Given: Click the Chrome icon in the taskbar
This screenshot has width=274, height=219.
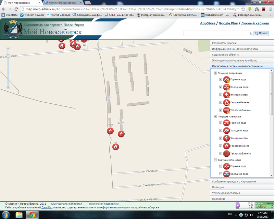Looking at the screenshot, I should click(x=32, y=215).
